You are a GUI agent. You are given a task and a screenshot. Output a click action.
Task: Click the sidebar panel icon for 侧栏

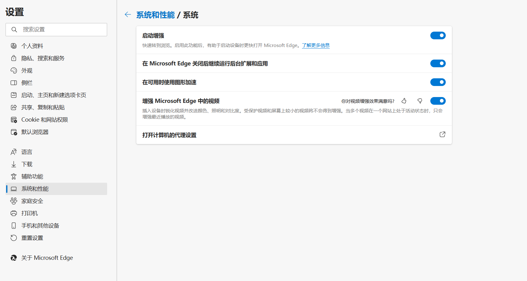14,83
